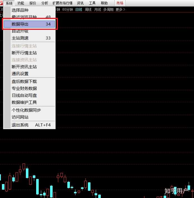The height and width of the screenshot is (198, 194).
Task: Open 通讯设置 menu item
Action: (29, 74)
